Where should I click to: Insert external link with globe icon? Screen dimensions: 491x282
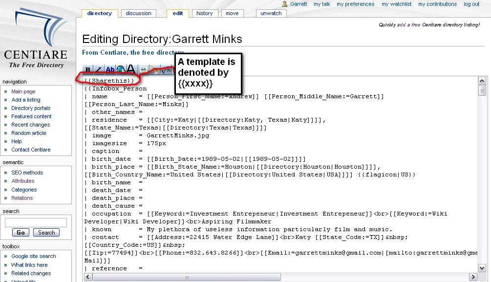(x=121, y=70)
